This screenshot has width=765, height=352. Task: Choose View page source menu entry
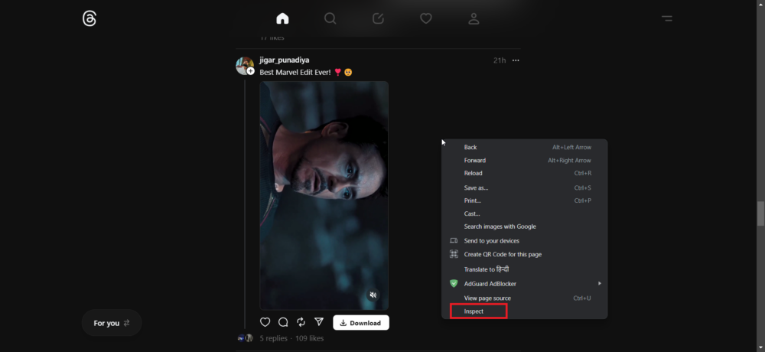[x=487, y=298]
